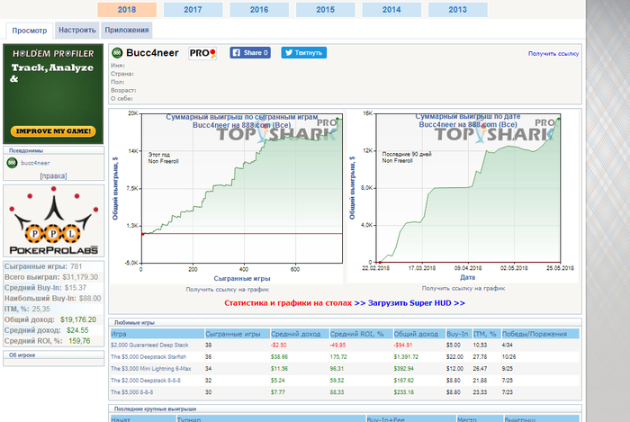Image resolution: width=630 pixels, height=422 pixels.
Task: Click chart link under games played graph
Action: point(228,289)
